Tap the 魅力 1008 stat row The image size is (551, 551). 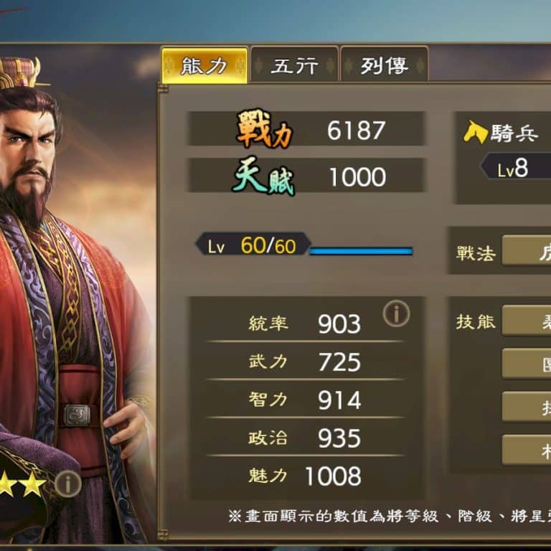click(305, 476)
